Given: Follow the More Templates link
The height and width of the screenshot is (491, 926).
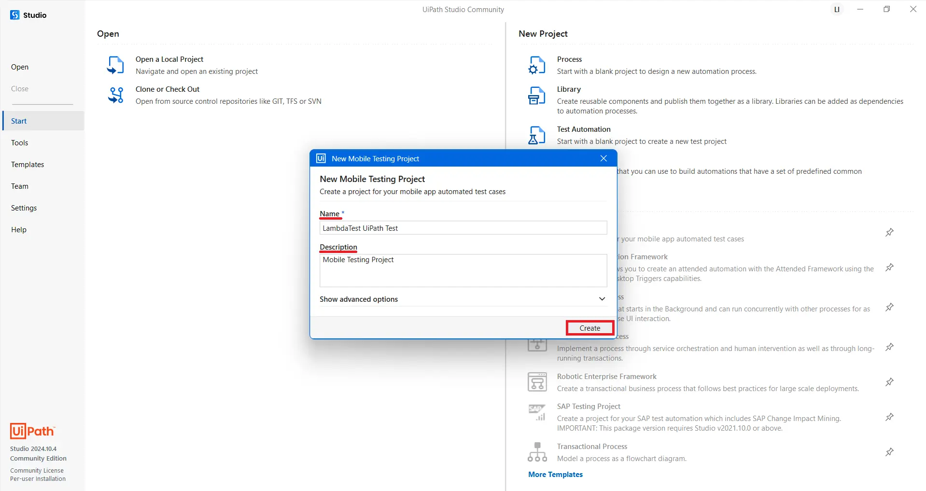Looking at the screenshot, I should (555, 475).
